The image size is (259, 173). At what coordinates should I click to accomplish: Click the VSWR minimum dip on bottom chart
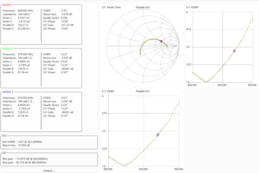pos(125,165)
